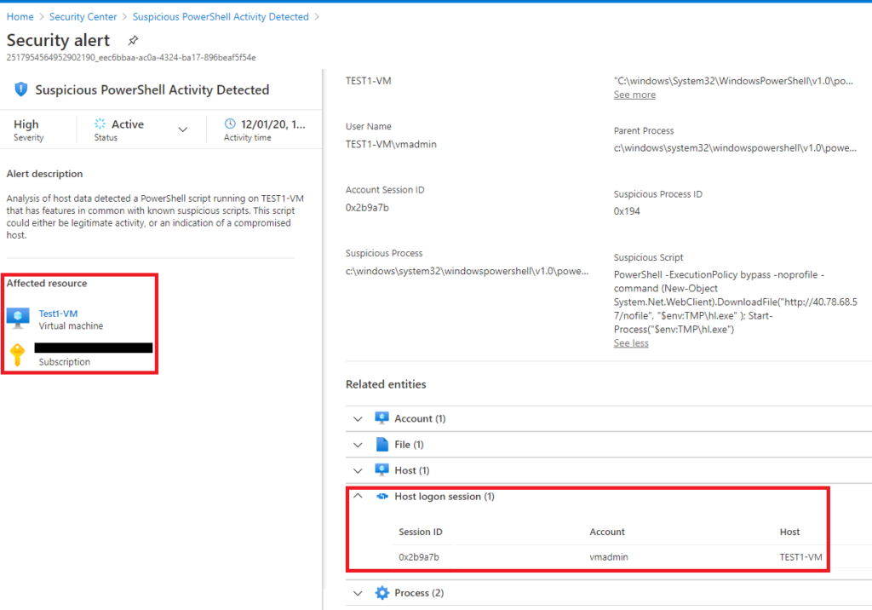Select session ID 0x2b9a7b table cell
The image size is (872, 610).
(x=419, y=556)
